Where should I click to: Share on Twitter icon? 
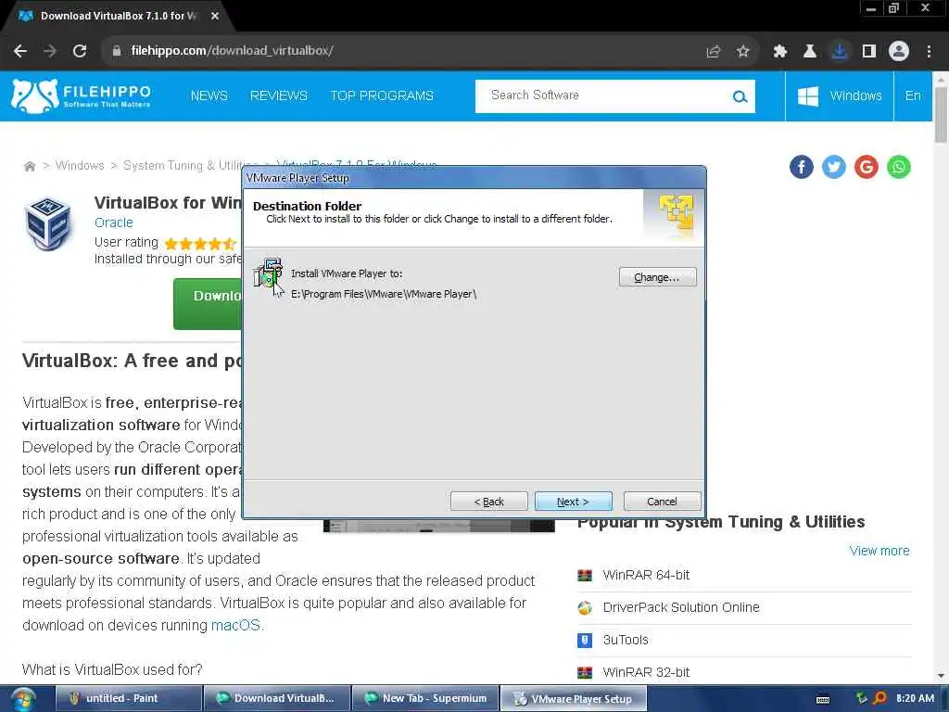coord(834,167)
